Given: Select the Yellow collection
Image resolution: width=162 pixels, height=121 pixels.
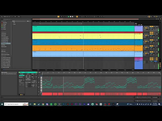Looking at the screenshot, I should tap(4, 26).
